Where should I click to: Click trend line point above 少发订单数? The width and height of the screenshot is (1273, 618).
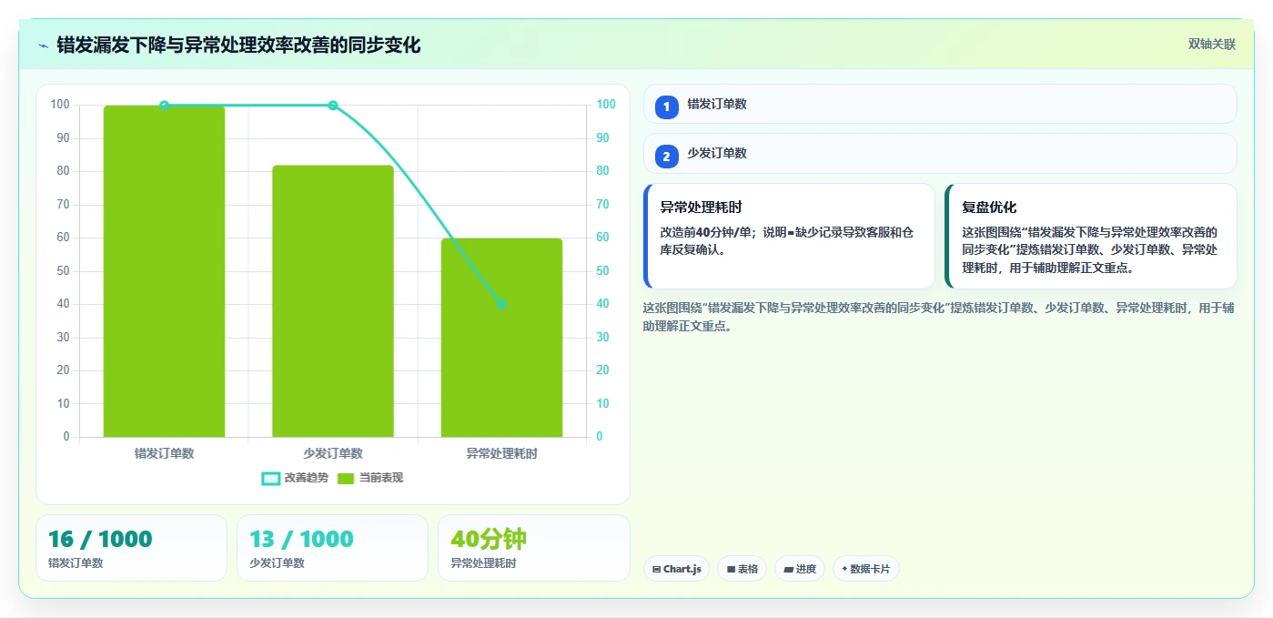point(333,106)
